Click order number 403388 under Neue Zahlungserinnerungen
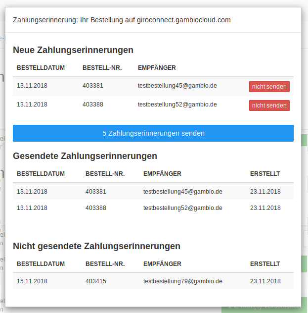Image resolution: width=308 pixels, height=313 pixels. (x=93, y=104)
